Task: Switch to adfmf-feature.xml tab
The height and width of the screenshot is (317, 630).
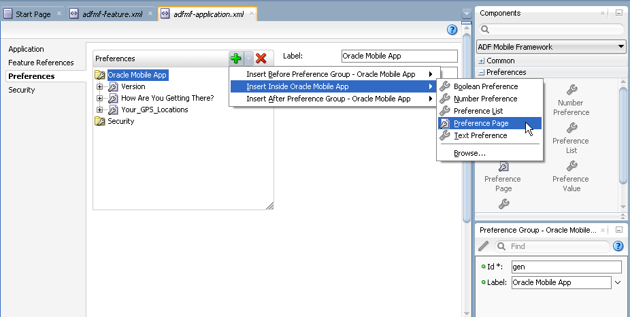Action: coord(112,14)
